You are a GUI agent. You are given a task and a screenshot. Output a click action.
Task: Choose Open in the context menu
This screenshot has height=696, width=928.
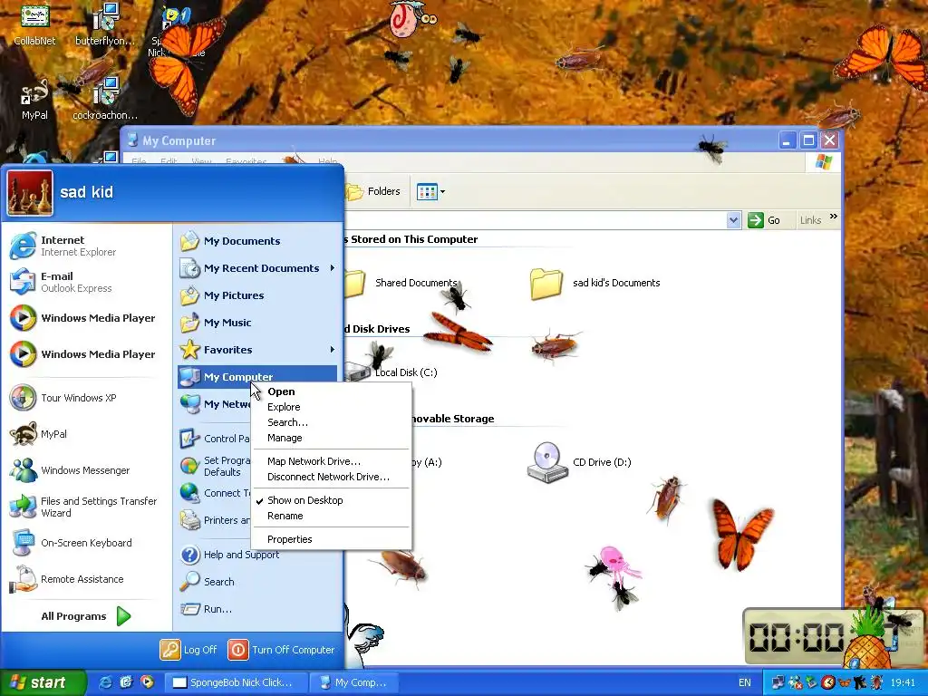331,391
